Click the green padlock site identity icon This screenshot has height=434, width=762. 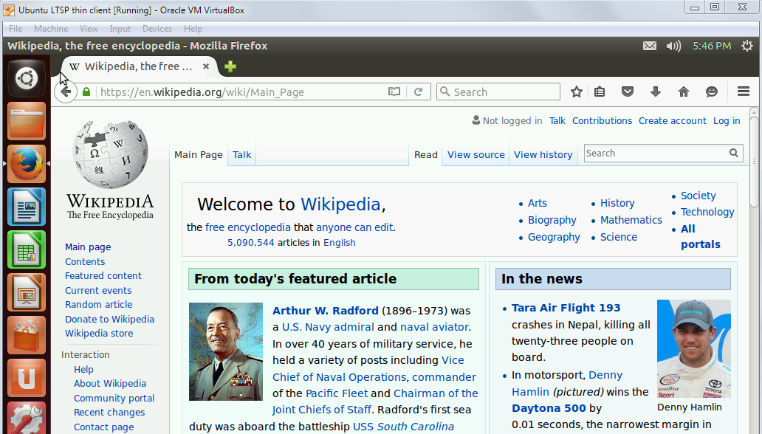(x=86, y=92)
